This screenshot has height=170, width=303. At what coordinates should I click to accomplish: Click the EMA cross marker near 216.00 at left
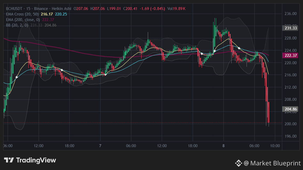pyautogui.click(x=17, y=77)
